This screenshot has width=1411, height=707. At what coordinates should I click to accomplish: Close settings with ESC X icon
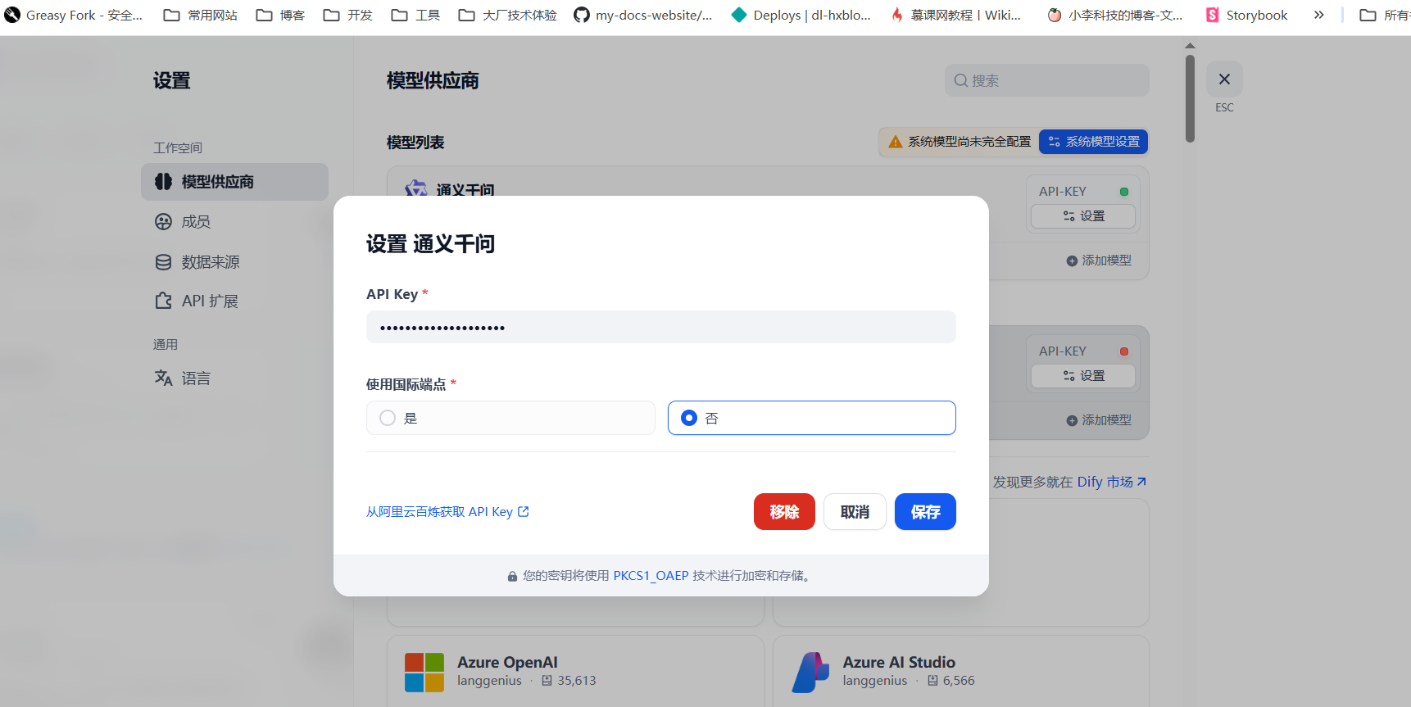(1224, 79)
